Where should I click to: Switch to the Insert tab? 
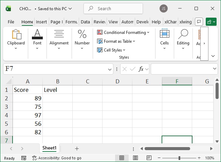click(41, 22)
